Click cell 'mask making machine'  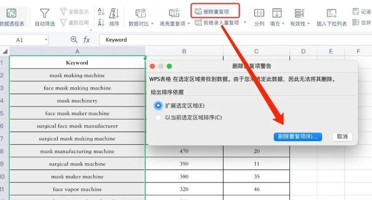tap(77, 75)
